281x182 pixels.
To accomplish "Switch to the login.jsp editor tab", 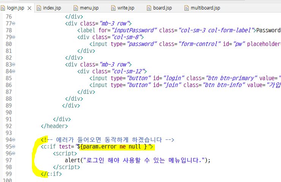I will [x=16, y=8].
